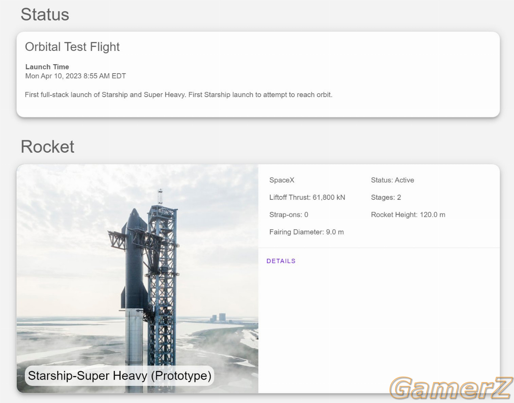Click the Starship rocket photo thumbnail

[x=137, y=279]
